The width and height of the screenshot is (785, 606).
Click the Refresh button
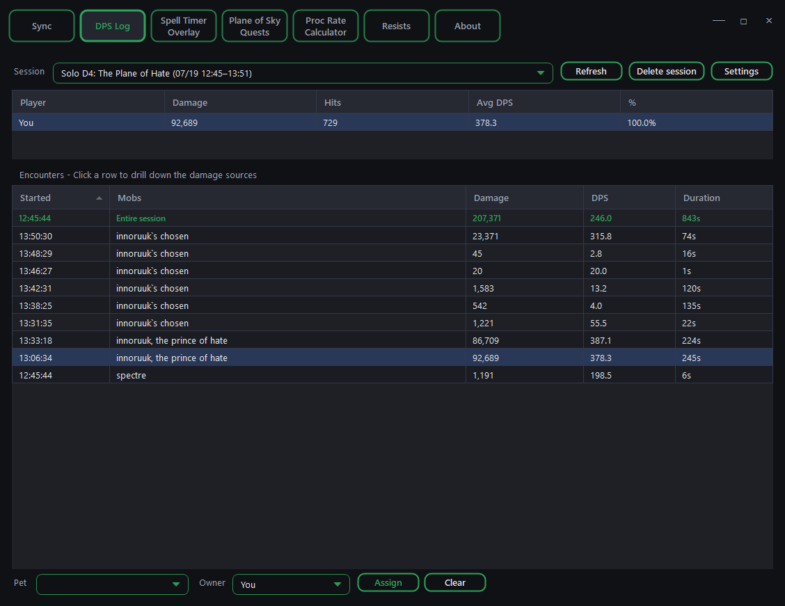tap(592, 71)
